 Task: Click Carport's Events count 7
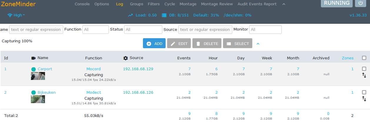189,69
